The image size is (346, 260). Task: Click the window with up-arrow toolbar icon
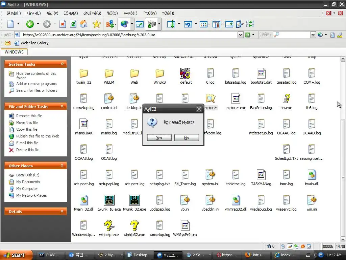coord(229,24)
